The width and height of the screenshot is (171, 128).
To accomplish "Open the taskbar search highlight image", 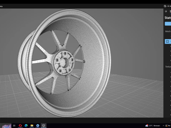I will pos(6,126).
